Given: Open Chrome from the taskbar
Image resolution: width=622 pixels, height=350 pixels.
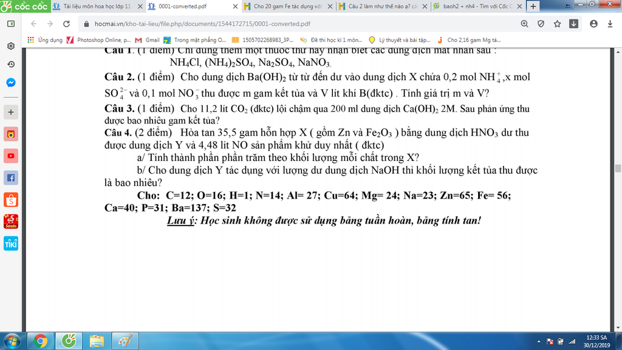Looking at the screenshot, I should pyautogui.click(x=40, y=341).
